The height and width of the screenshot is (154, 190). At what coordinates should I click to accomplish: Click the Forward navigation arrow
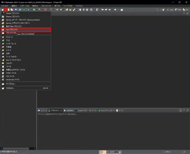pyautogui.click(x=115, y=10)
